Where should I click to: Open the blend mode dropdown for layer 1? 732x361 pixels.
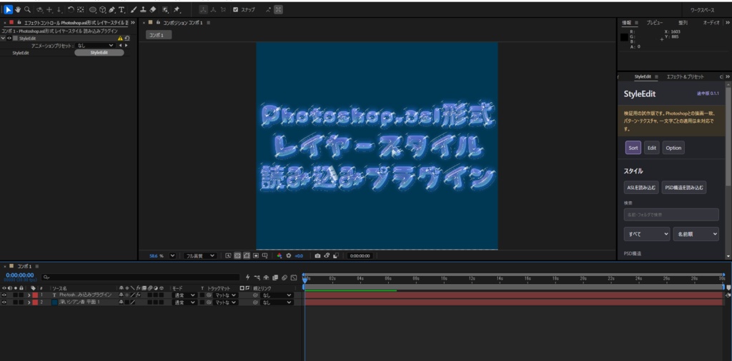tap(184, 295)
